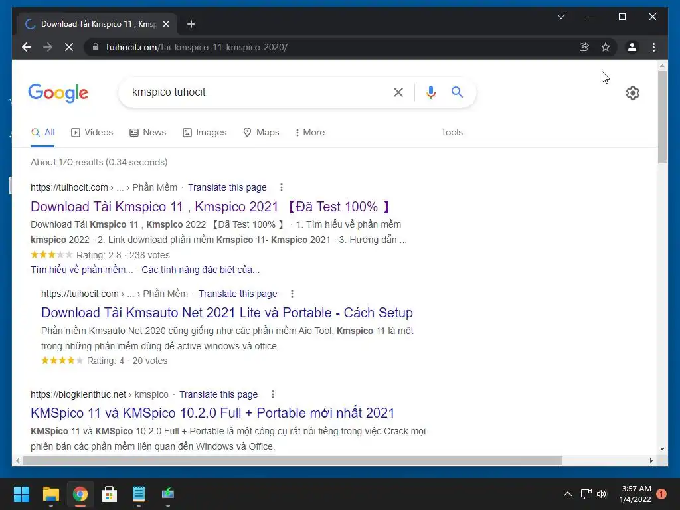Click the forward navigation arrow
The height and width of the screenshot is (510, 680).
[48, 47]
